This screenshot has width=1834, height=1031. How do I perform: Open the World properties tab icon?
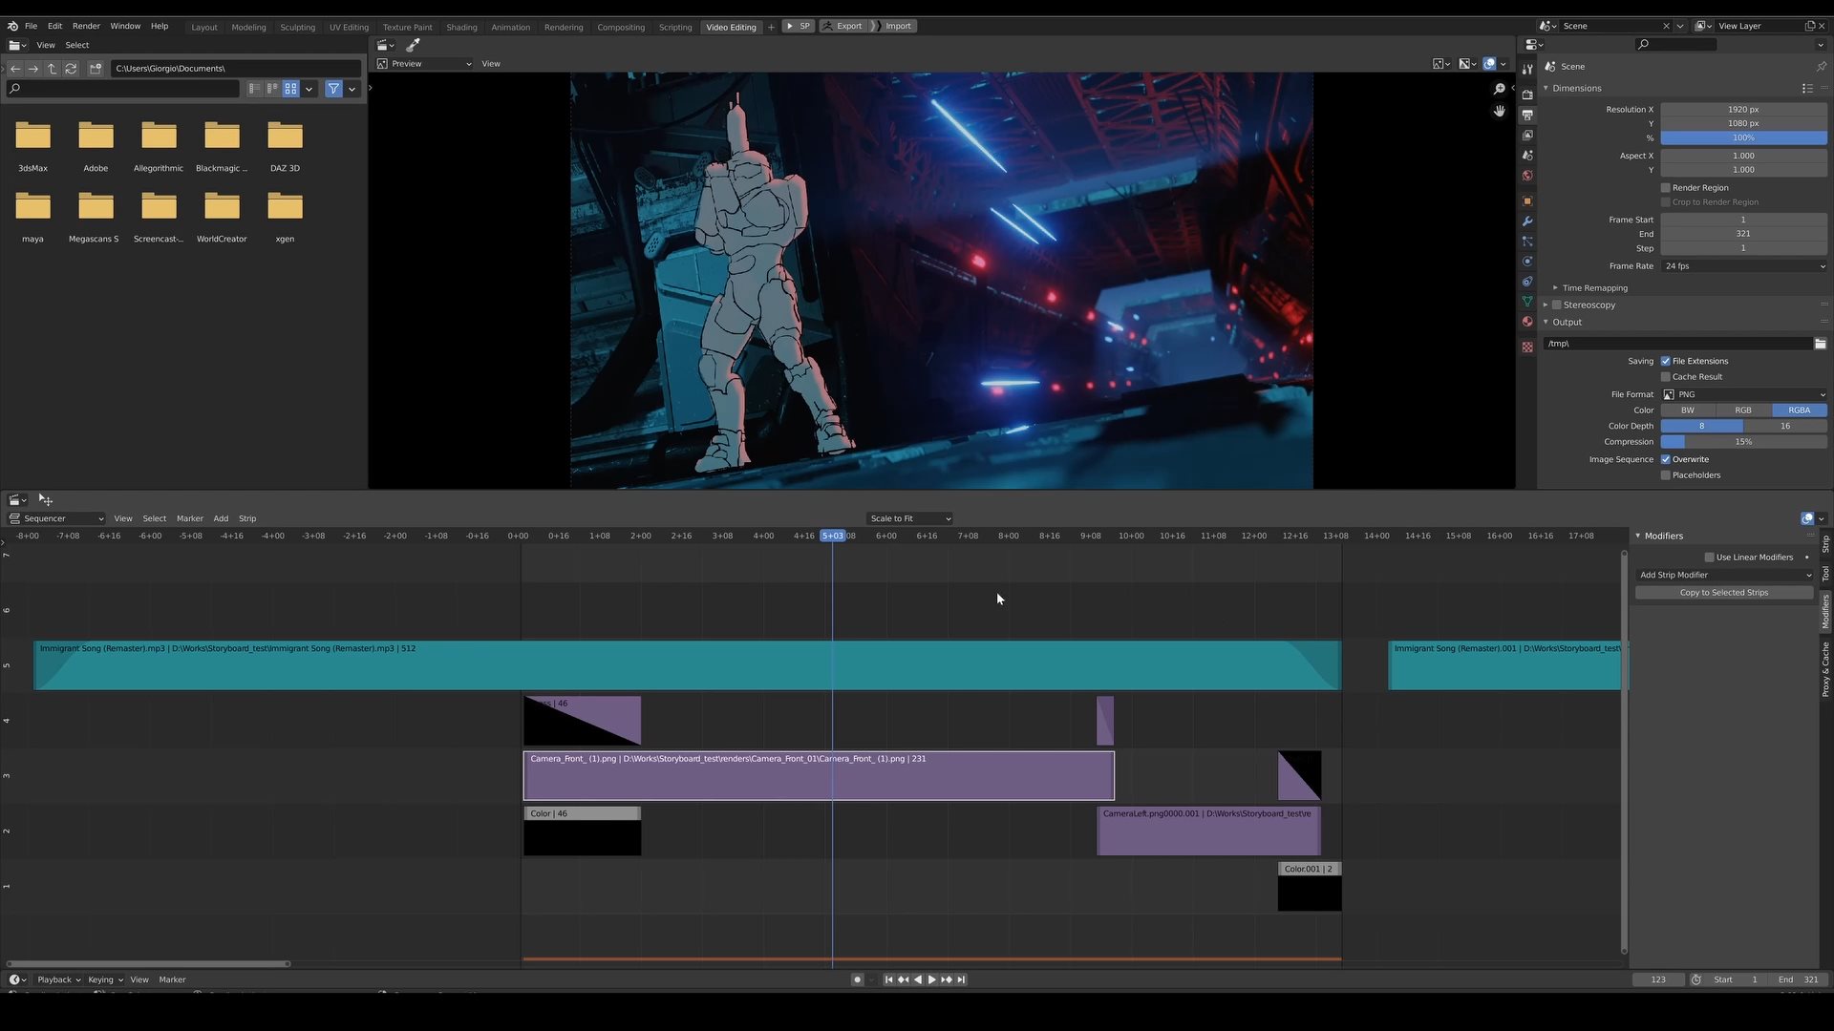click(1527, 176)
